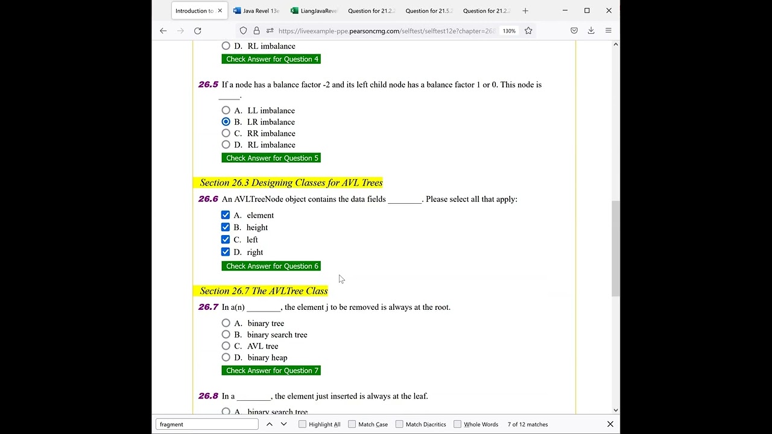Image resolution: width=772 pixels, height=434 pixels.
Task: Open a new browser tab
Action: pos(525,11)
